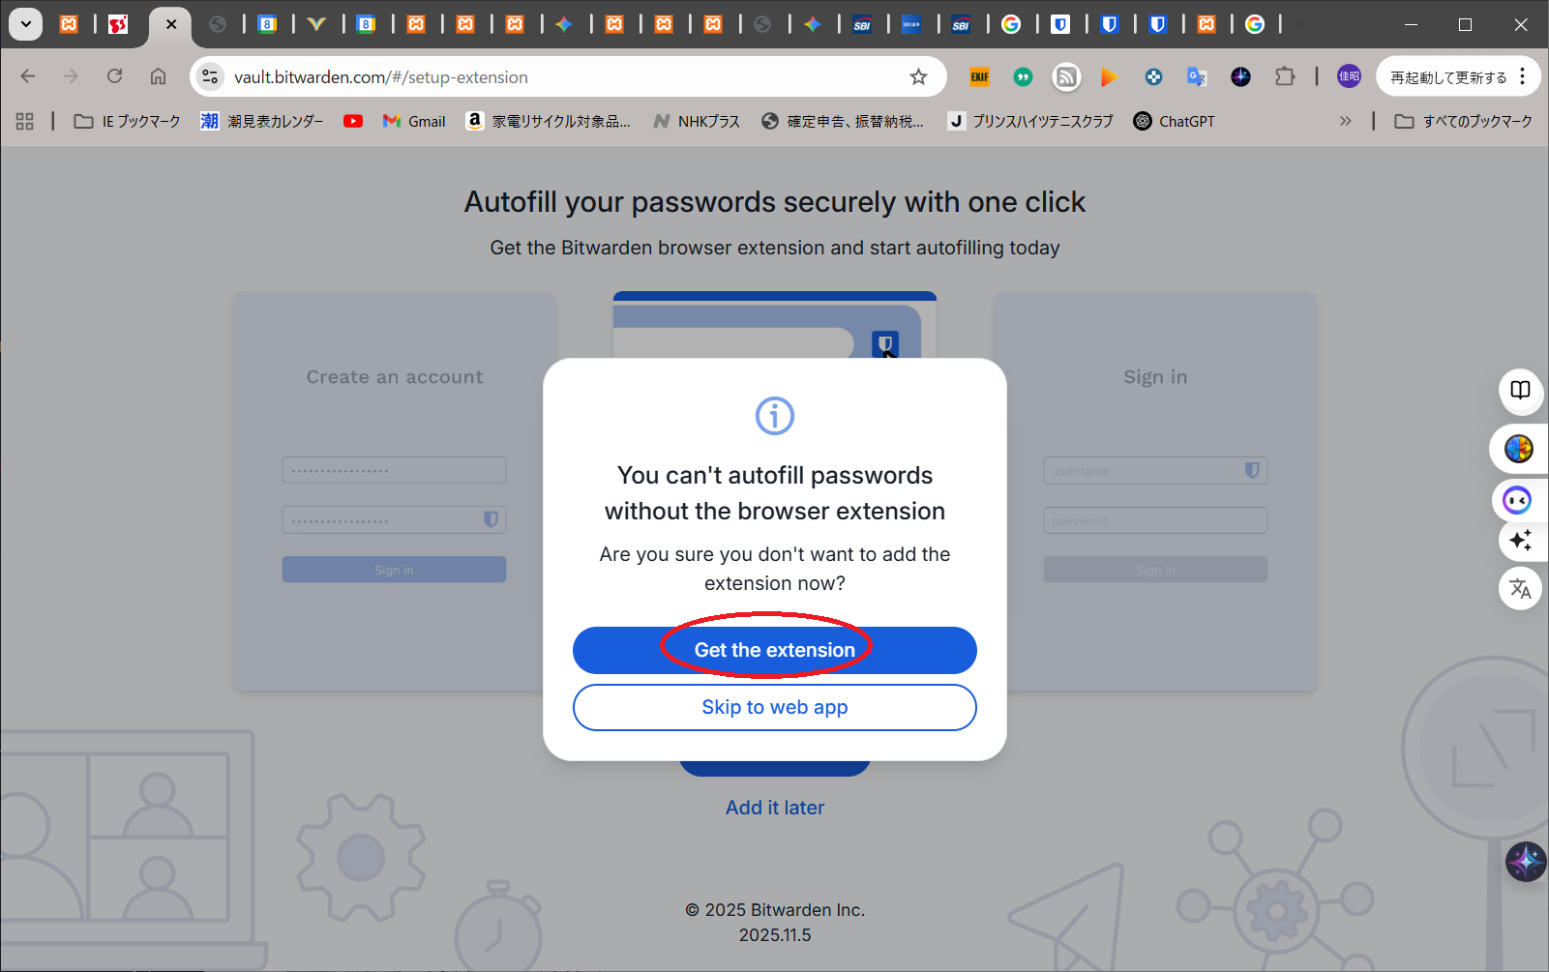Open the site information icon in address bar
This screenshot has height=972, width=1549.
click(210, 77)
